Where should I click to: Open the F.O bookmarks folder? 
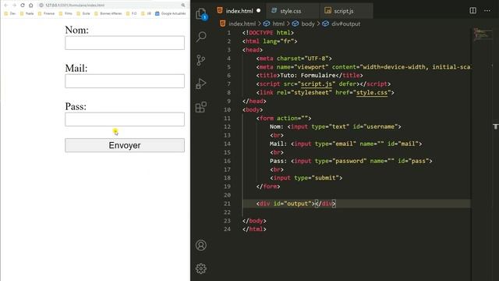(132, 13)
